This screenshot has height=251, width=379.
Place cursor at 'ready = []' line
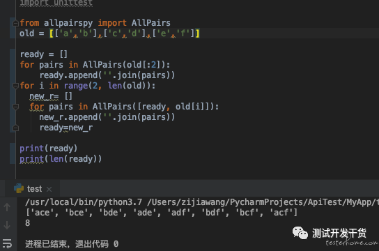point(44,54)
